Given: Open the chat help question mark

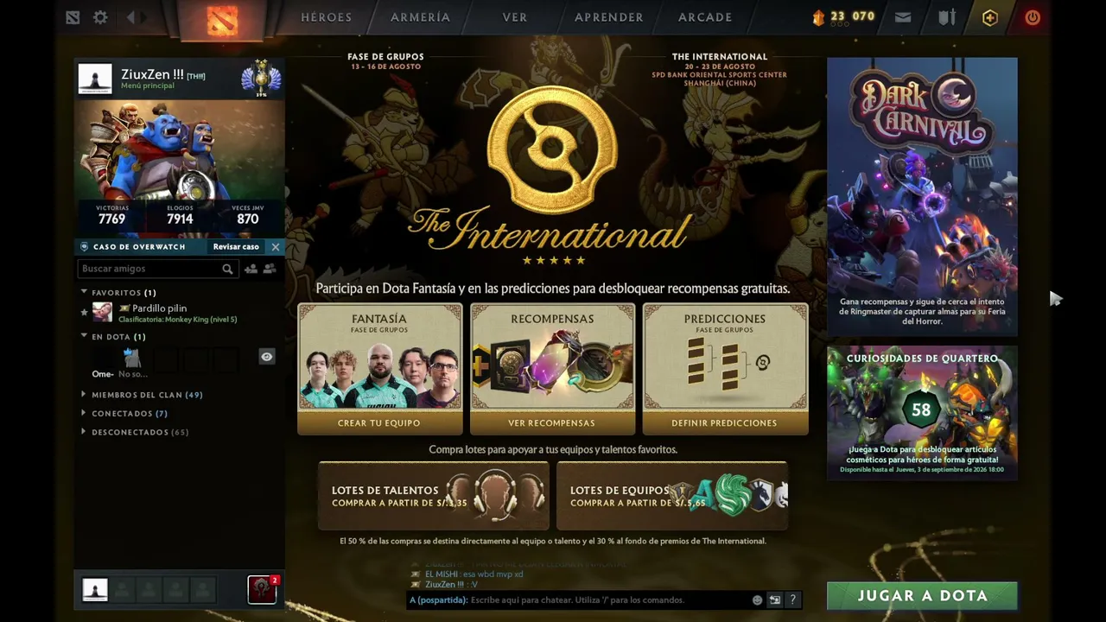Looking at the screenshot, I should [792, 600].
